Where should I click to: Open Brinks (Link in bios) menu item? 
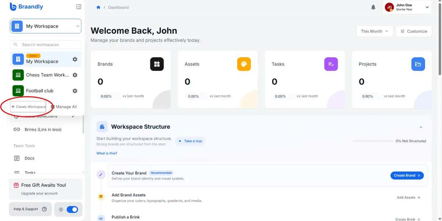coord(38,130)
